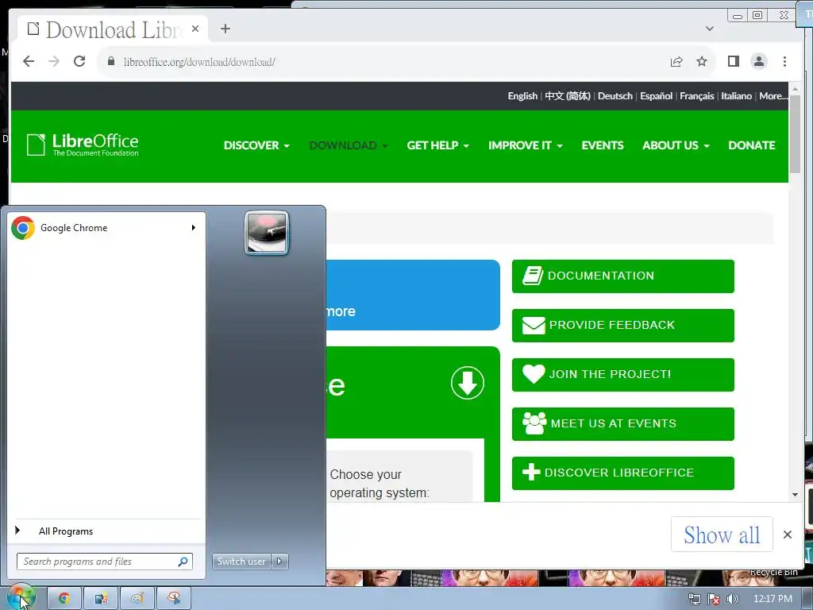
Task: Open the DONATE nav item
Action: (x=752, y=145)
